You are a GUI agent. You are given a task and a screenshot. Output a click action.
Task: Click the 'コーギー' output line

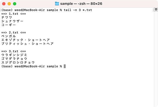pyautogui.click(x=9, y=25)
